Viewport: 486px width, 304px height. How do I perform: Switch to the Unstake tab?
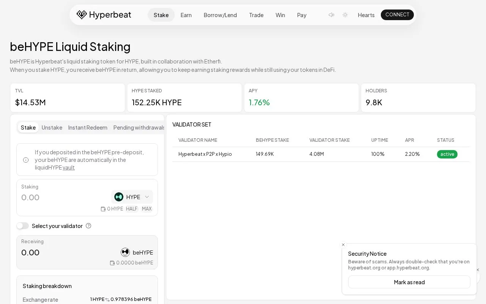[x=52, y=127]
